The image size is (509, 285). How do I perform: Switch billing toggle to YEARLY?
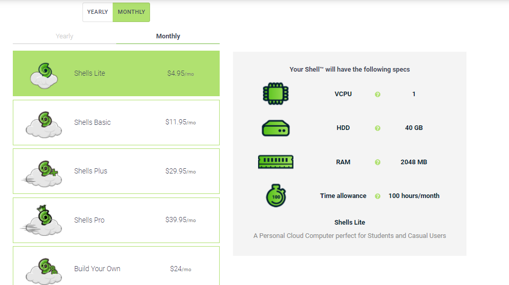pos(98,12)
